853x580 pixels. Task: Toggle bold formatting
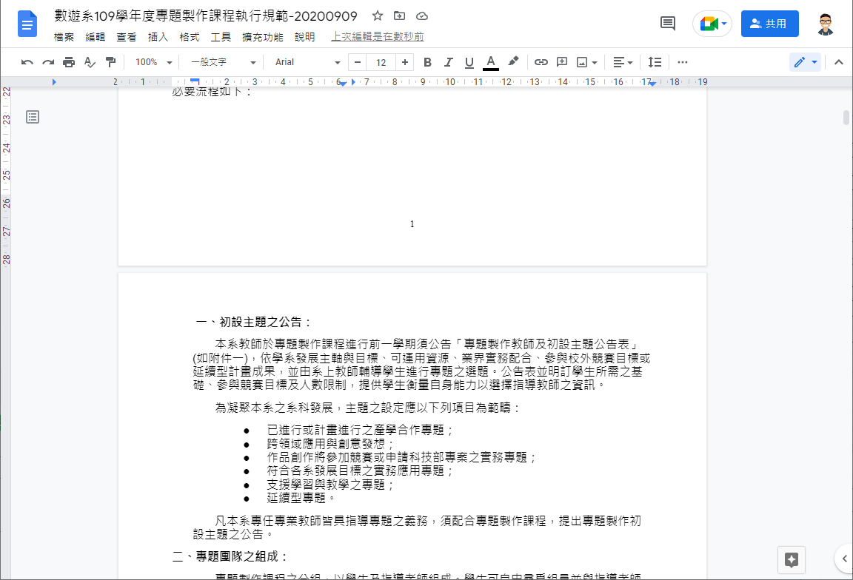427,62
